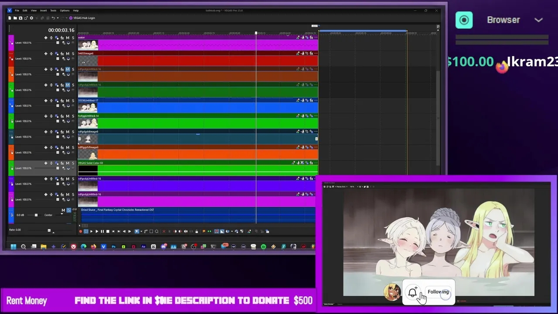Mute the water track

(x=68, y=38)
